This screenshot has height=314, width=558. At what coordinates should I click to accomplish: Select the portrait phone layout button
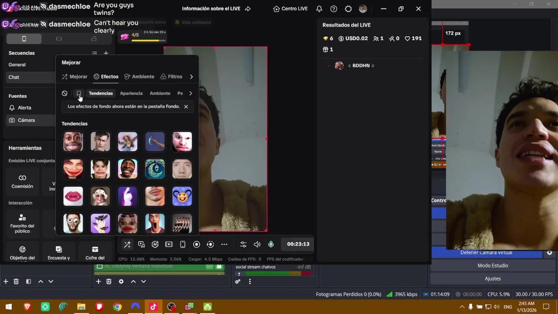coord(24,39)
